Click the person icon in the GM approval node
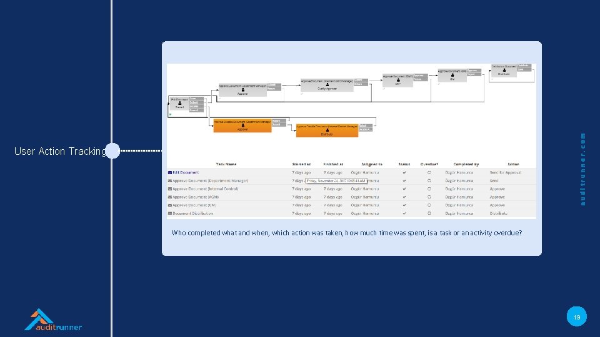Viewport: 600px width, 337px height. click(x=452, y=76)
